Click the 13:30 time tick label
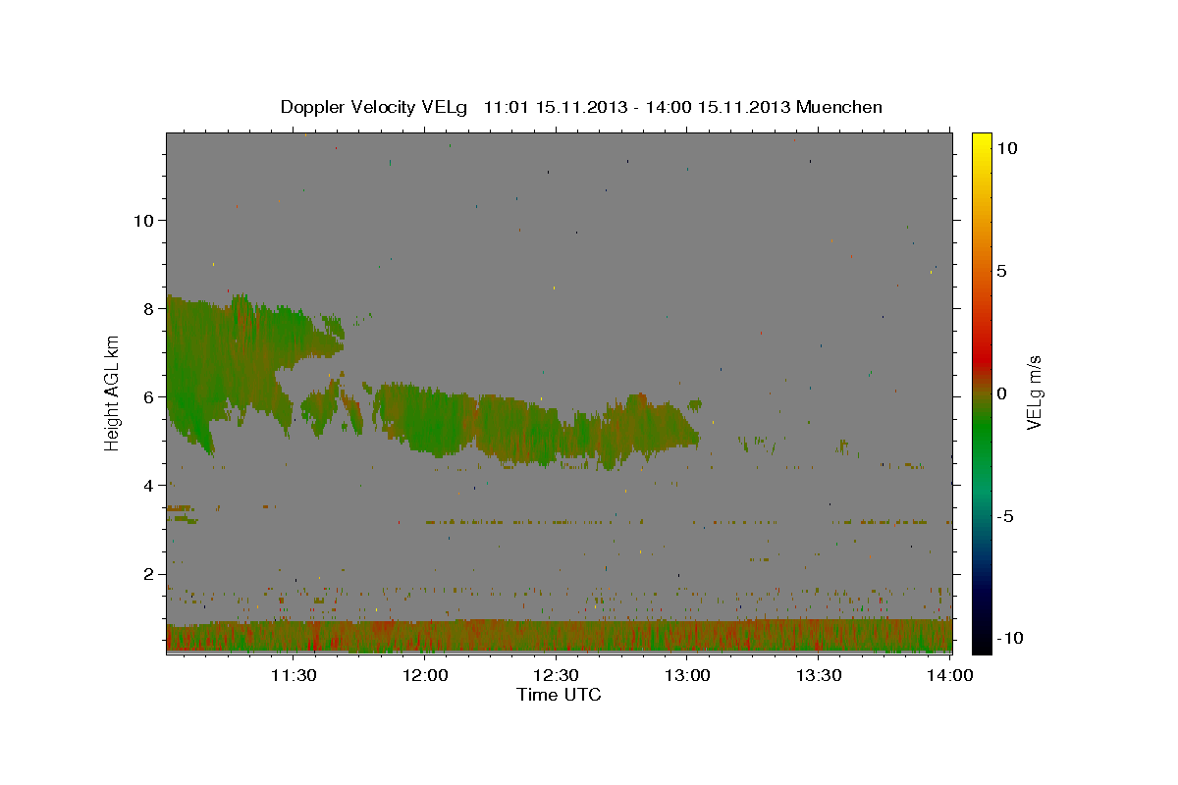The width and height of the screenshot is (1178, 785). (x=819, y=675)
